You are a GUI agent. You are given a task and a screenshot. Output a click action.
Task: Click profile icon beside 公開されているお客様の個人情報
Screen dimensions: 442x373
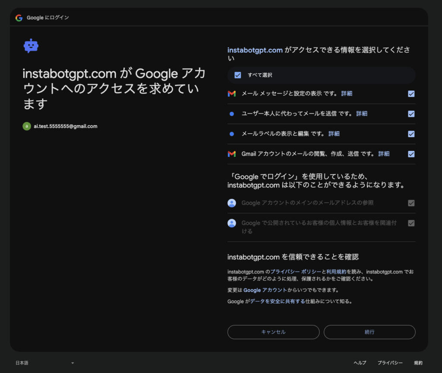tap(232, 223)
